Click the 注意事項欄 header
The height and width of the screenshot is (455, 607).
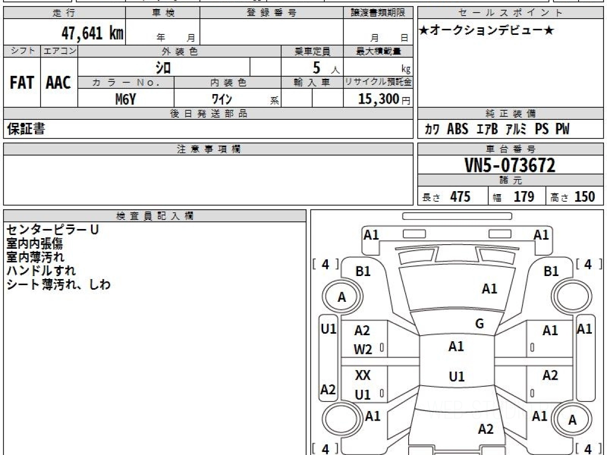tap(208, 149)
